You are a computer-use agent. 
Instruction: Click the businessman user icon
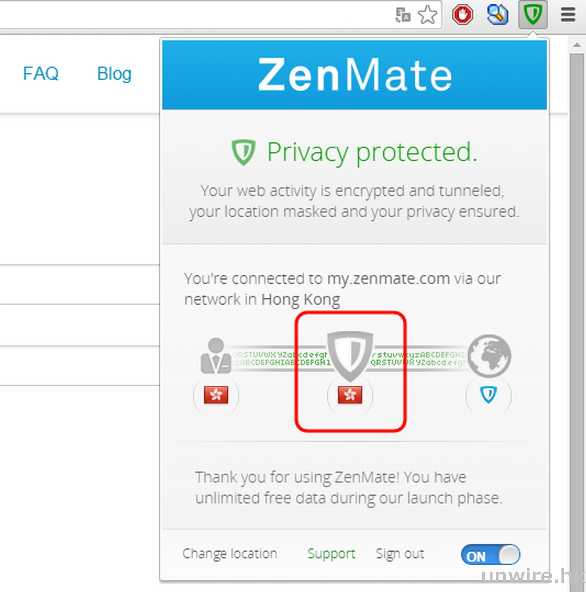point(216,356)
